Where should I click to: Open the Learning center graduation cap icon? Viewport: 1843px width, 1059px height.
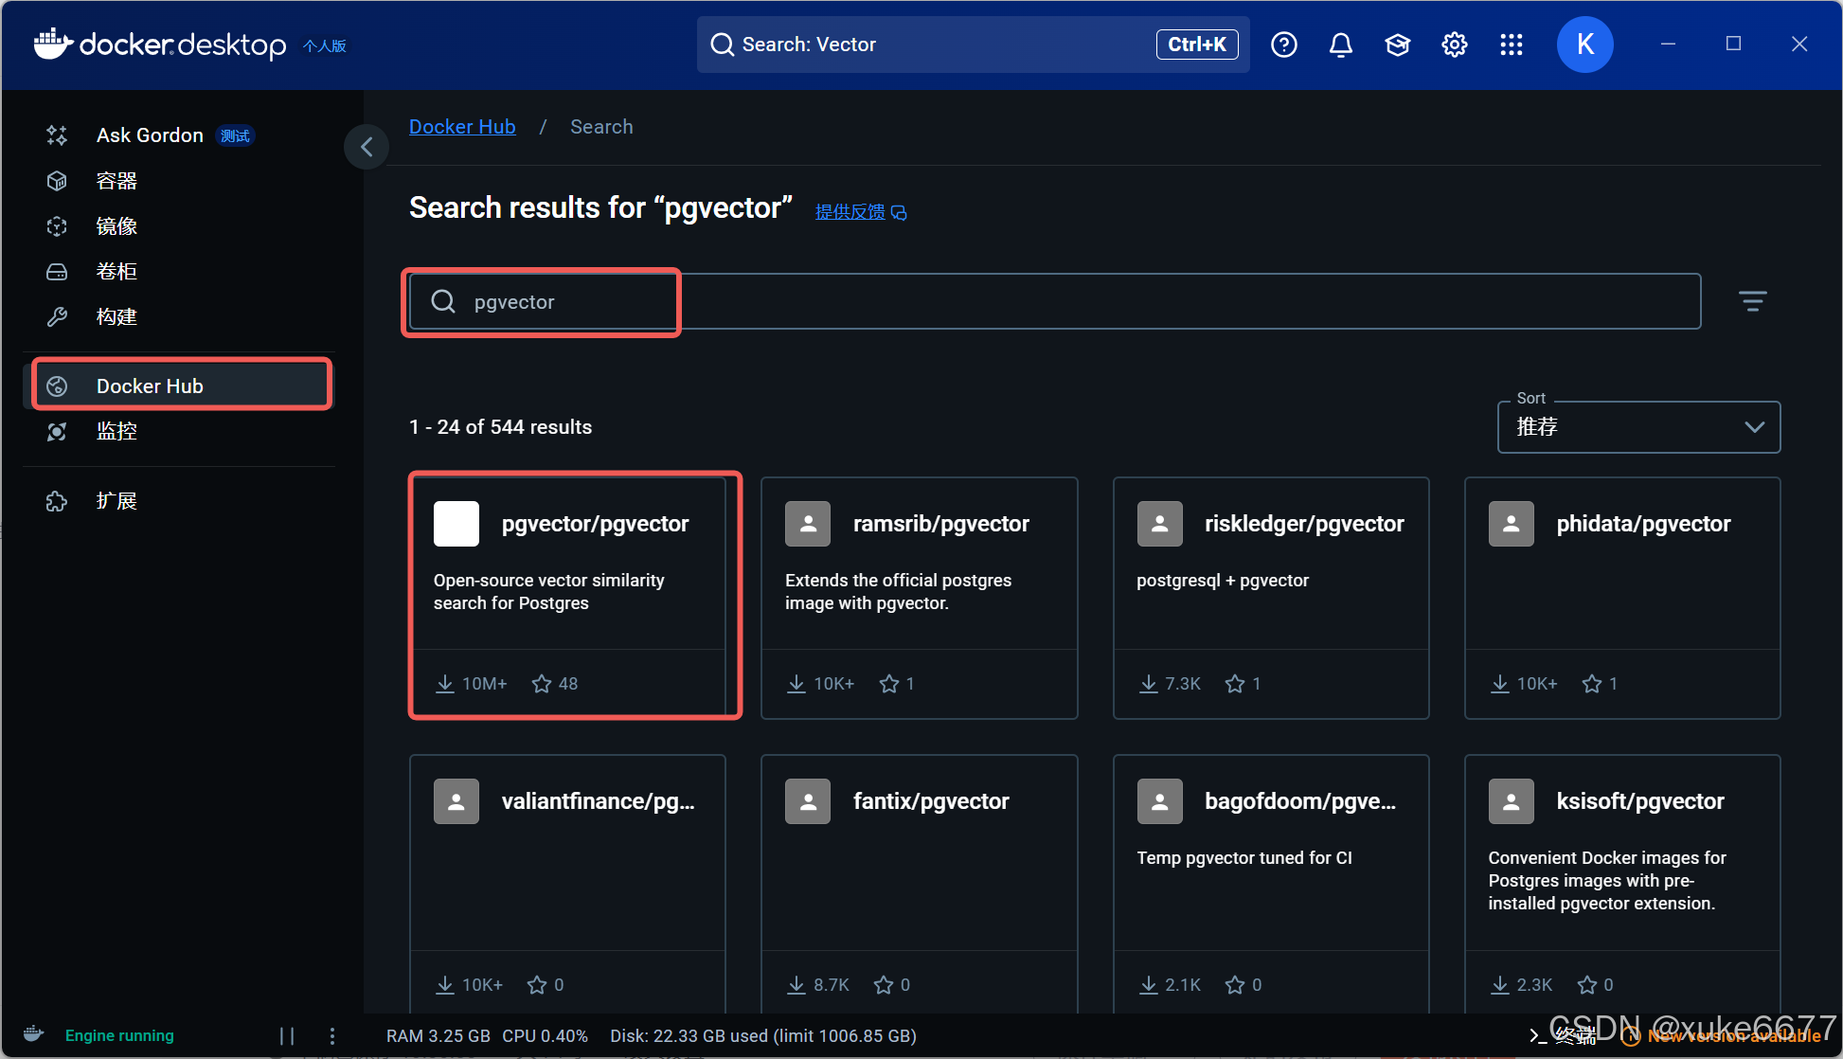click(1398, 45)
